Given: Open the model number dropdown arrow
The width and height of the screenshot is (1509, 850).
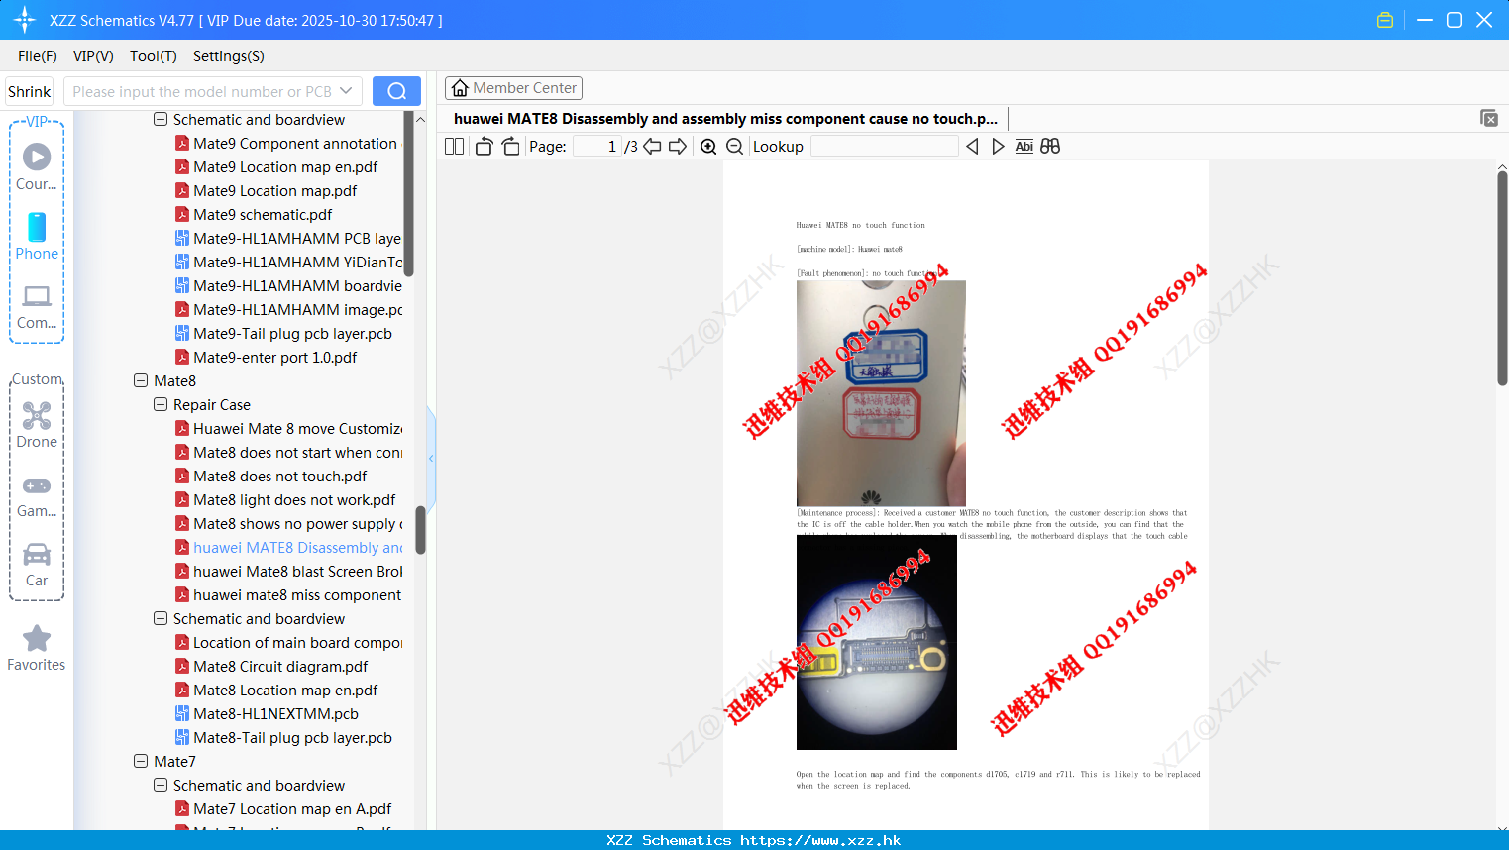Looking at the screenshot, I should point(346,91).
